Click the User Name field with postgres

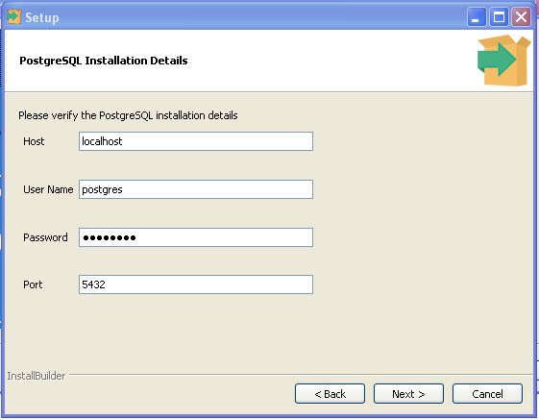tap(196, 189)
